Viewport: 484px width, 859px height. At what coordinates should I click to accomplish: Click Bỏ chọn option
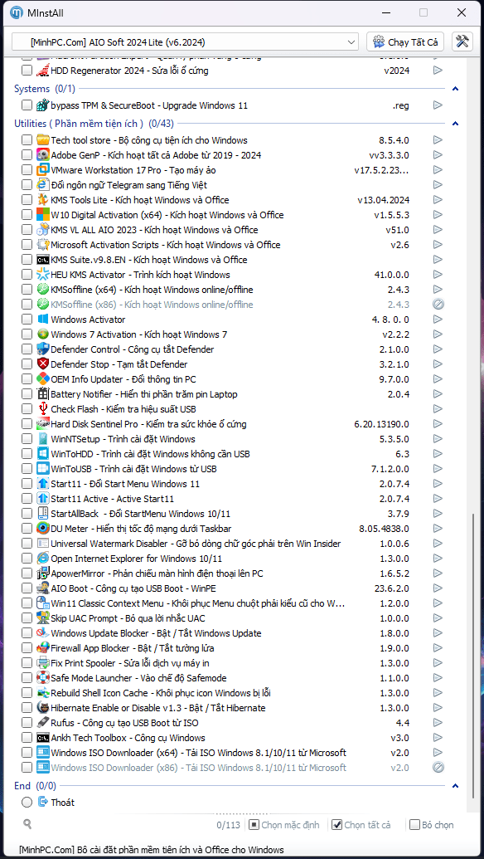[432, 824]
